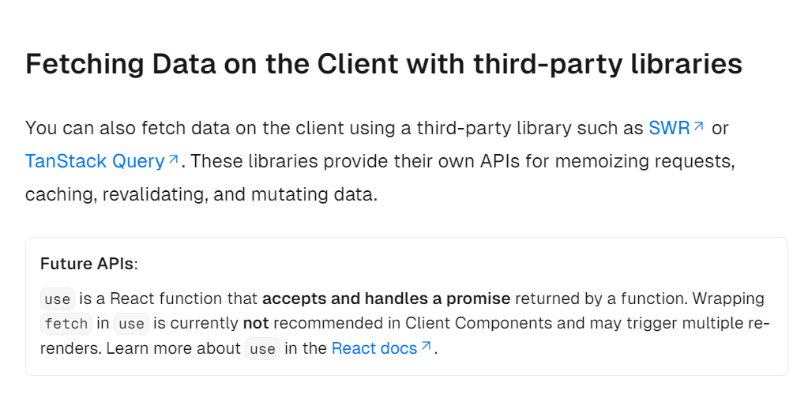
Task: Click the Future APIs bold label
Action: click(87, 264)
